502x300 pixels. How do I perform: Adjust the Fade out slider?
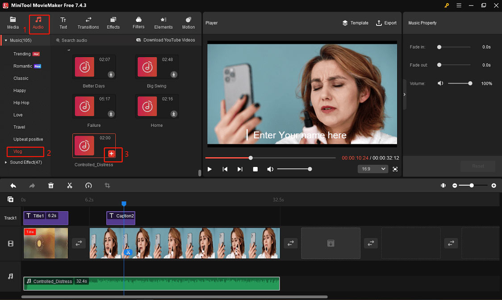pyautogui.click(x=454, y=65)
